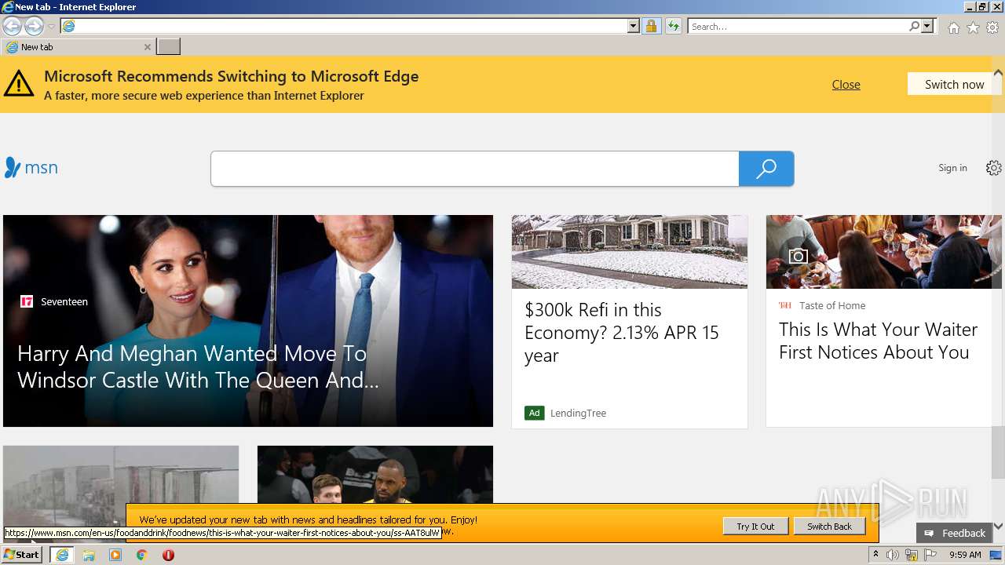
Task: Open the basketball players news thumbnail
Action: point(375,475)
